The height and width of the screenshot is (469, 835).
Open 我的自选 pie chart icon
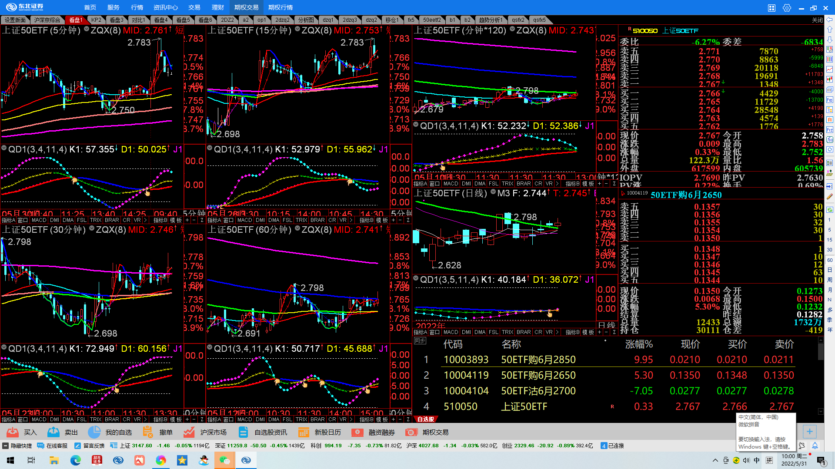tap(94, 432)
